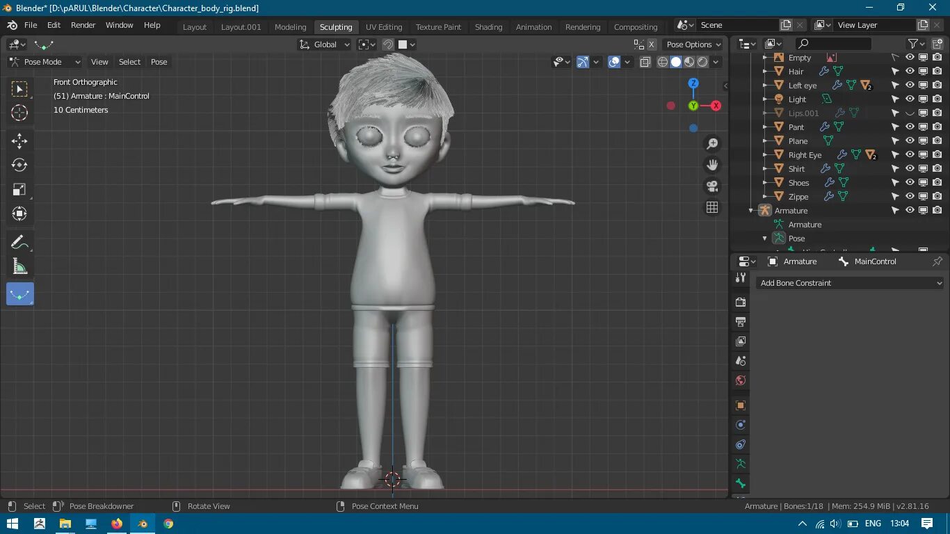Open the Output Properties tab

click(x=740, y=322)
